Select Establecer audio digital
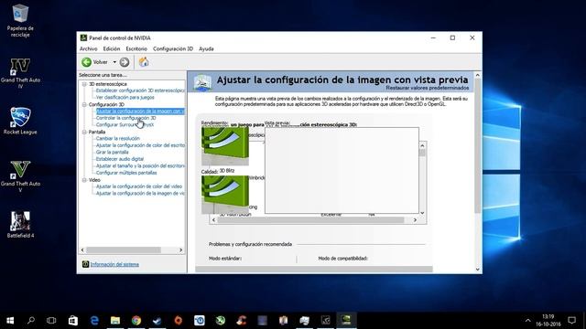Screen dimensions: 586x329 pyautogui.click(x=120, y=159)
